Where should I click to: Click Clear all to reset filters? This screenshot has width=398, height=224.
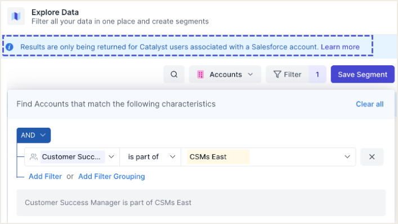(x=369, y=104)
